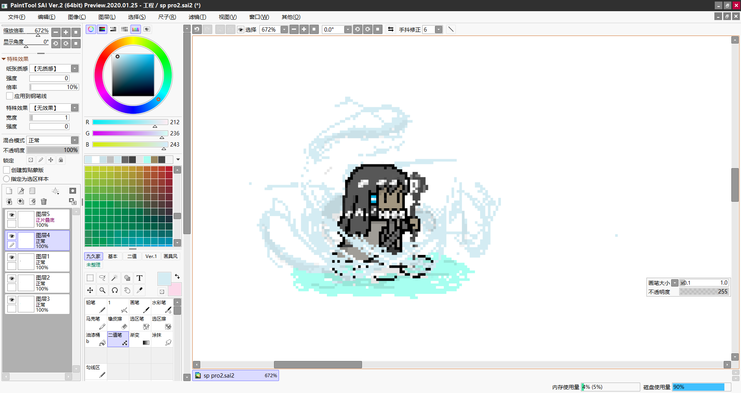
Task: Adjust the 不透明度 layer opacity slider
Action: 52,150
